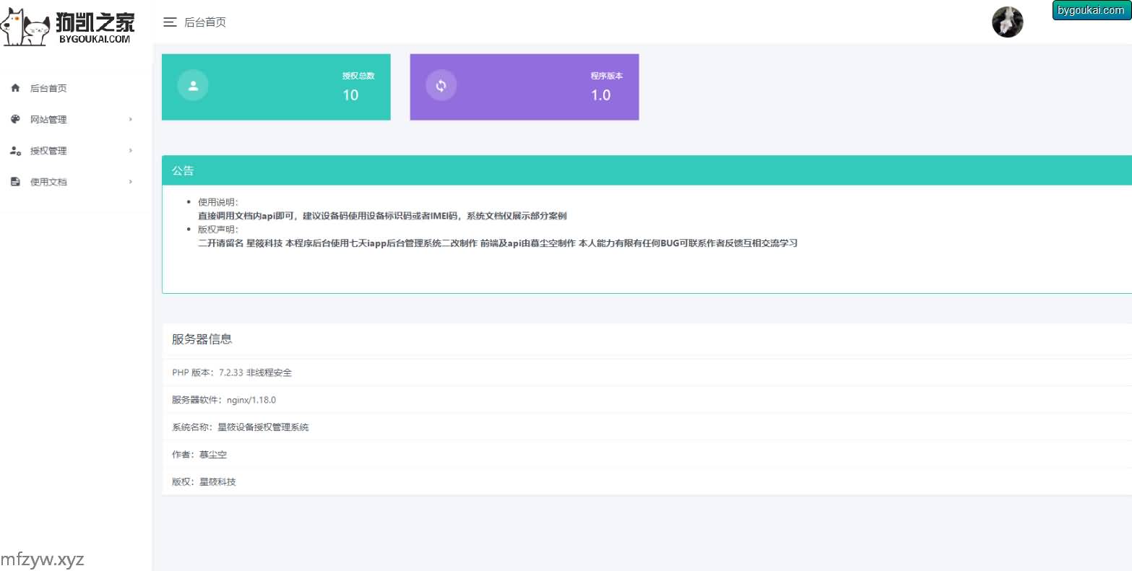Open the 使用文档 sidebar menu item

pyautogui.click(x=48, y=182)
